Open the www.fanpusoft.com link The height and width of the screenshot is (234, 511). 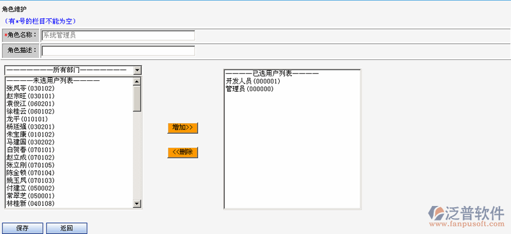pyautogui.click(x=467, y=224)
